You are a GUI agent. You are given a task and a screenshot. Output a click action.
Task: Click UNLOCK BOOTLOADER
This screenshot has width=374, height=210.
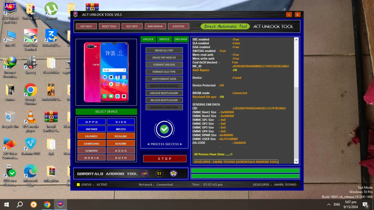(164, 93)
